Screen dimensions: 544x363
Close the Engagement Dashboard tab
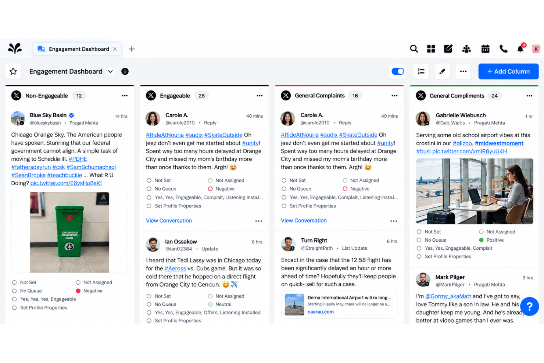[x=115, y=49]
